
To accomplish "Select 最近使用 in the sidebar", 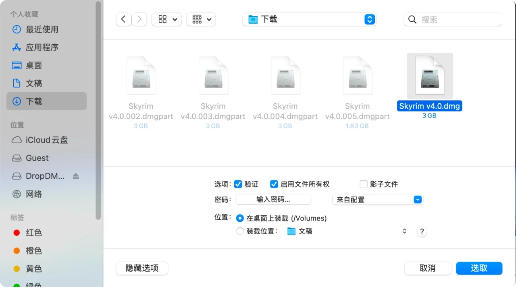I will pyautogui.click(x=46, y=29).
